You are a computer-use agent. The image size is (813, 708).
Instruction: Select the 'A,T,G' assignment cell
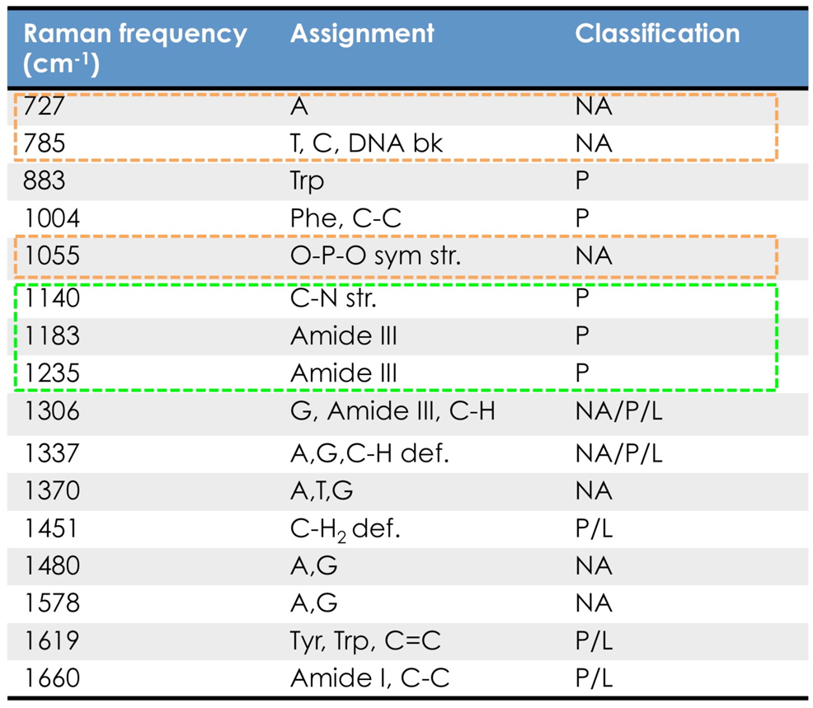coord(322,490)
